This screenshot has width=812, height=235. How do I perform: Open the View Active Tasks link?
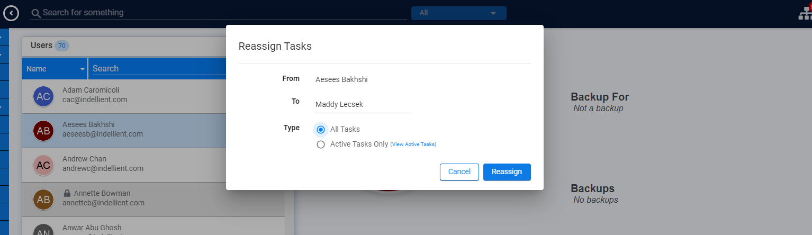(413, 144)
